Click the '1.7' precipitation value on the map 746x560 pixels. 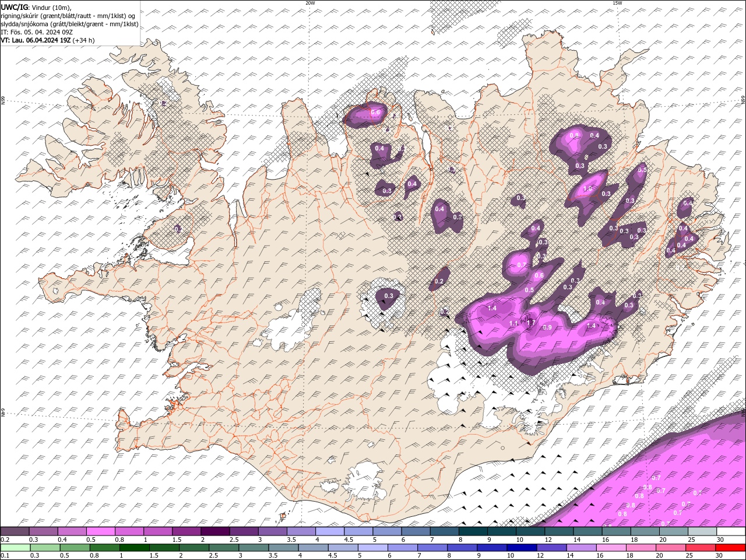coord(531,323)
